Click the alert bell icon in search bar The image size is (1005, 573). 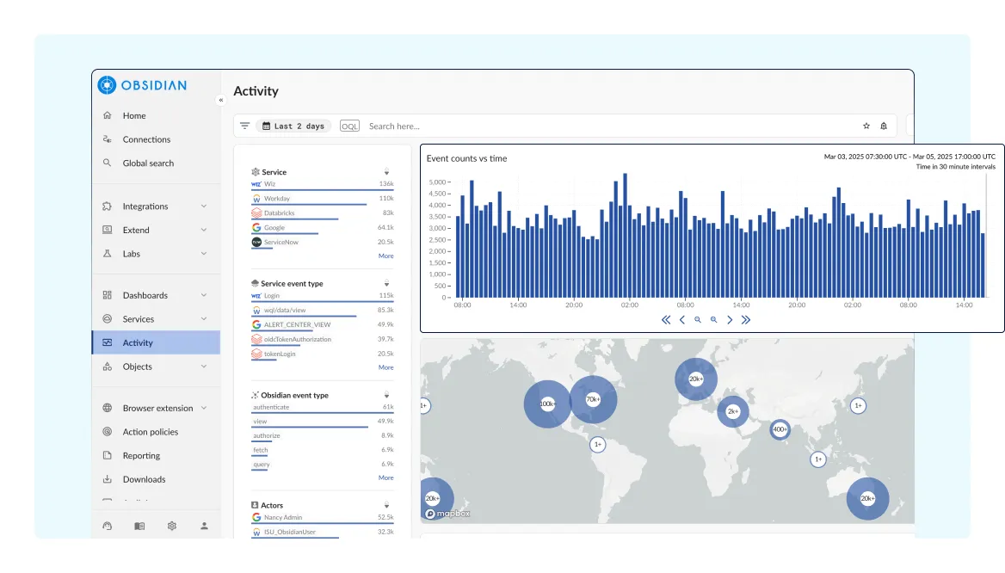883,126
